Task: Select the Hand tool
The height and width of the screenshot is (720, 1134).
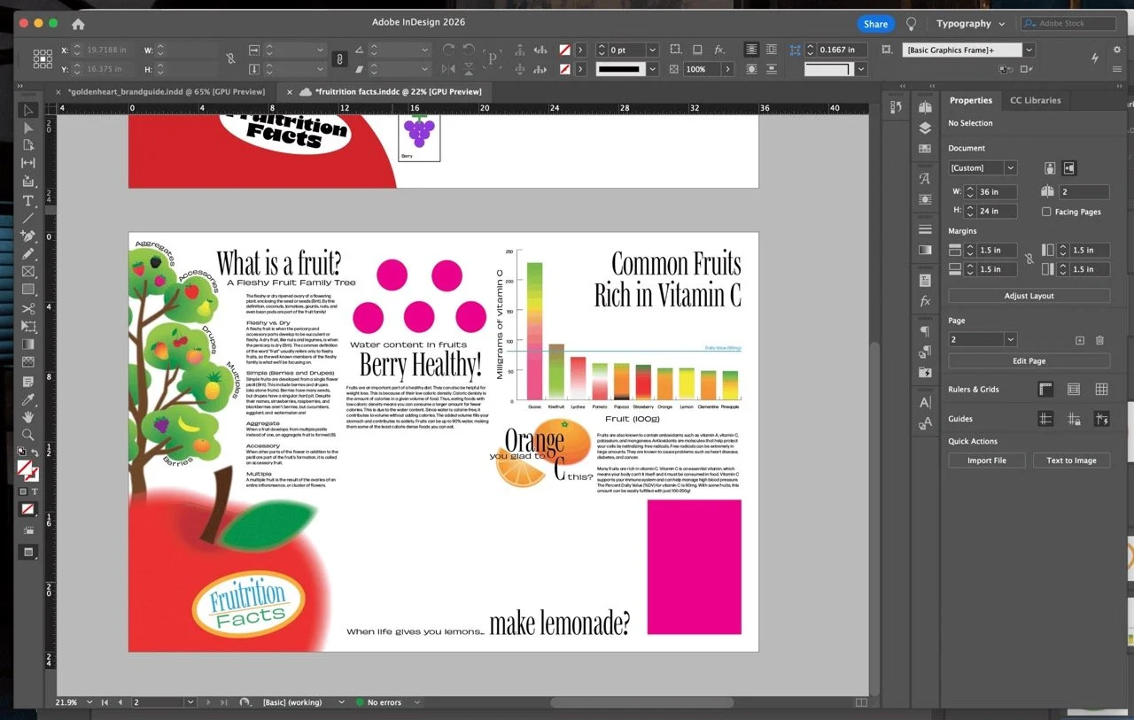Action: coord(28,416)
